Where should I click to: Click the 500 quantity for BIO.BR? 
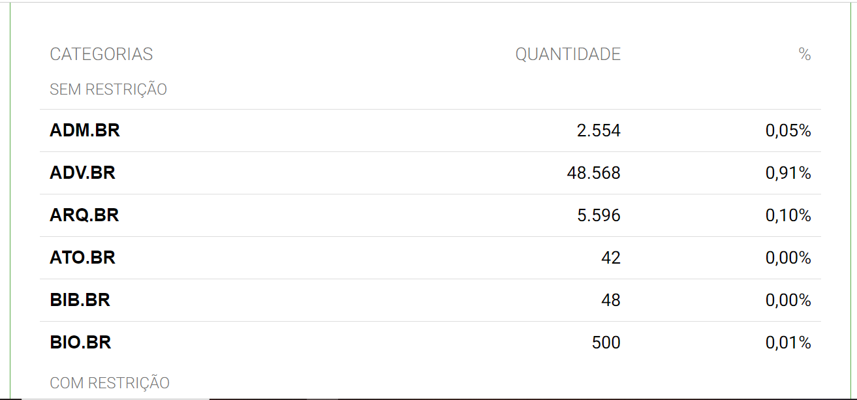606,343
